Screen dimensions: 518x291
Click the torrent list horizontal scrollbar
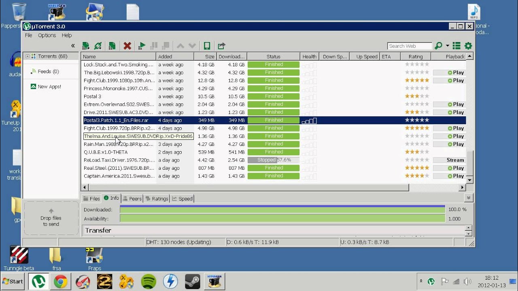click(248, 188)
